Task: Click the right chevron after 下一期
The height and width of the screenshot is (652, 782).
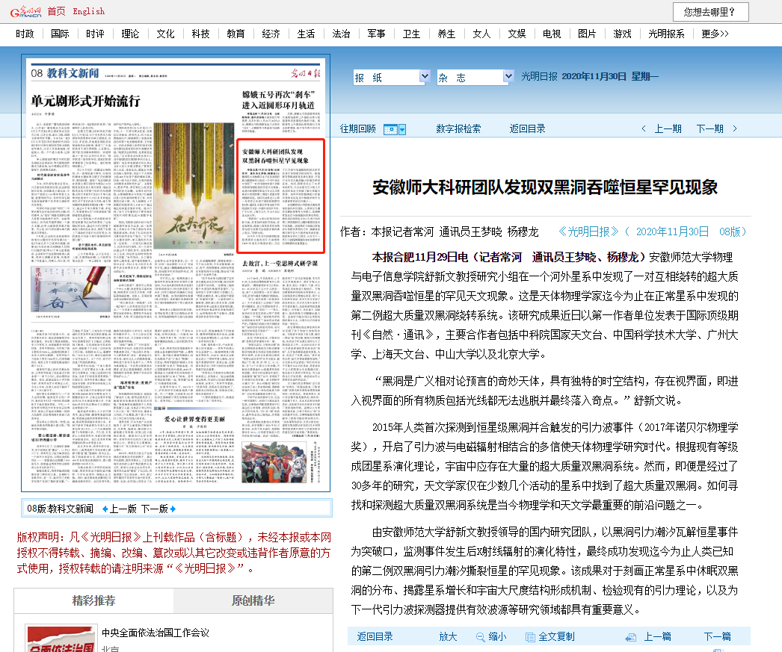Action: pos(735,129)
